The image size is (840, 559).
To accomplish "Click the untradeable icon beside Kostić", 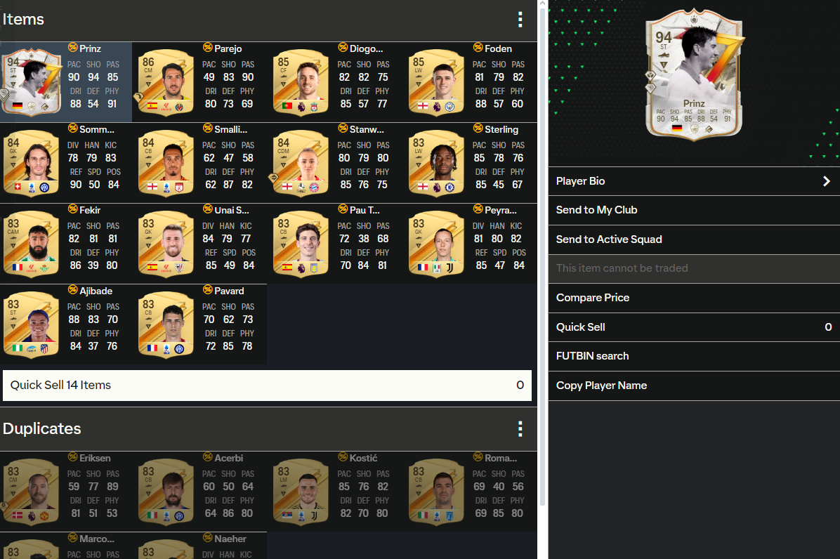I will click(x=343, y=457).
